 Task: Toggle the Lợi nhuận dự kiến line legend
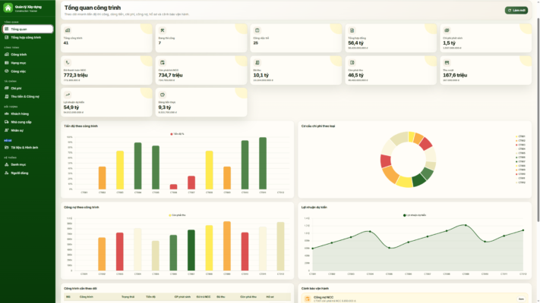coord(415,215)
